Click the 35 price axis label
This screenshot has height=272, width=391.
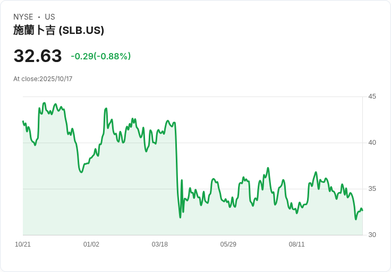(x=372, y=189)
